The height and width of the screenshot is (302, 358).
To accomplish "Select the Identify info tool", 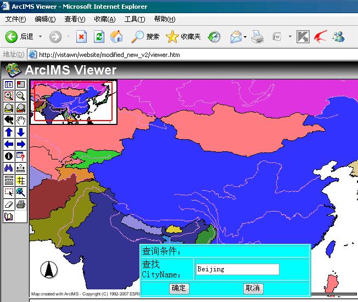I will pos(9,156).
